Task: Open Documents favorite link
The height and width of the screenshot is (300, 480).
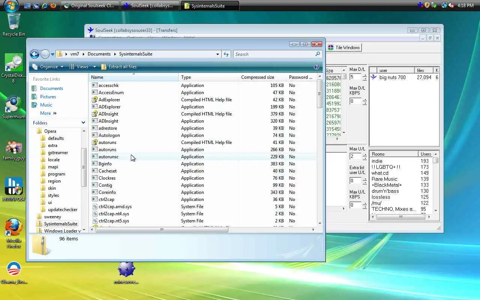Action: pyautogui.click(x=51, y=88)
